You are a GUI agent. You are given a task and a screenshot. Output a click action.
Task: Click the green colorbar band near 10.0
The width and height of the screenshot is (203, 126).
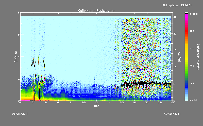click(186, 66)
